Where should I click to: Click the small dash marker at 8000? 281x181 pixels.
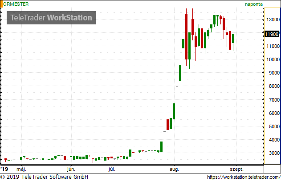[x=177, y=87]
